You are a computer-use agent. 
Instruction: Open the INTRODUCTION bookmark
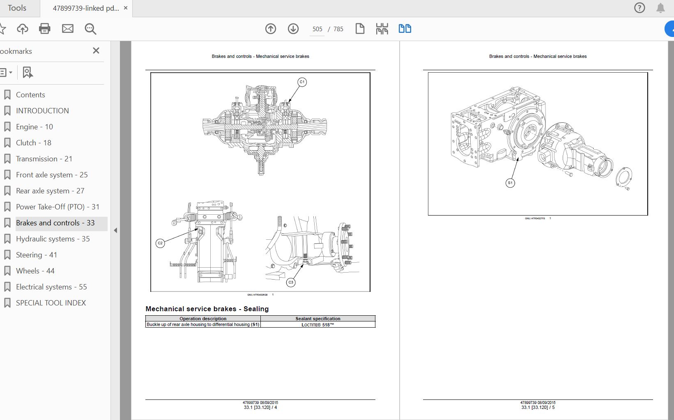click(x=42, y=111)
